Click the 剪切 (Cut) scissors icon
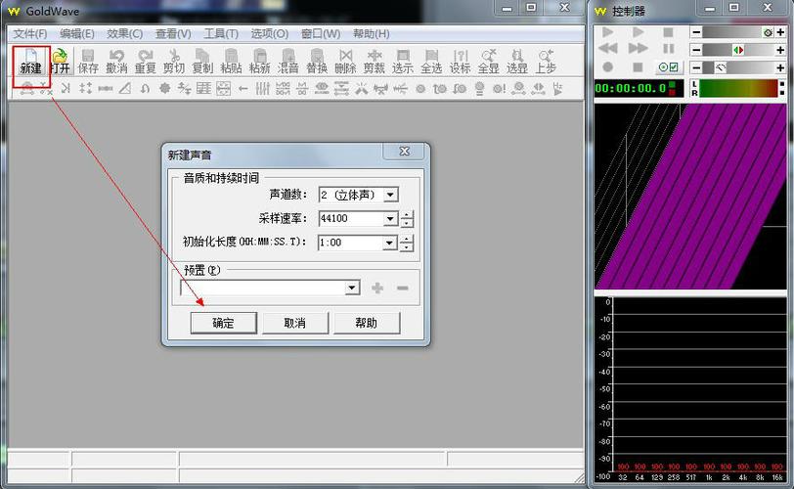794x489 pixels. point(174,61)
